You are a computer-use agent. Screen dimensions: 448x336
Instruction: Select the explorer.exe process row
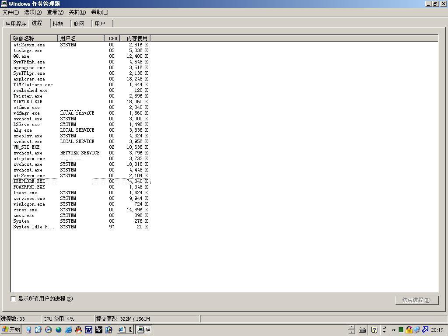pyautogui.click(x=81, y=79)
